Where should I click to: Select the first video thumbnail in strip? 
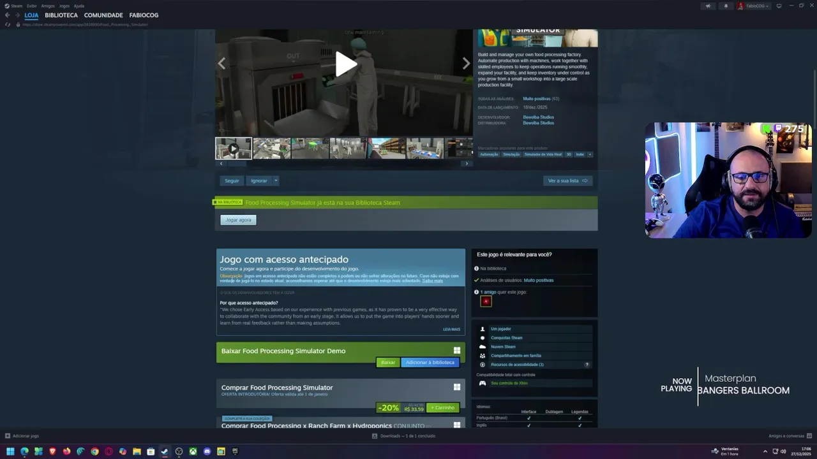[234, 148]
